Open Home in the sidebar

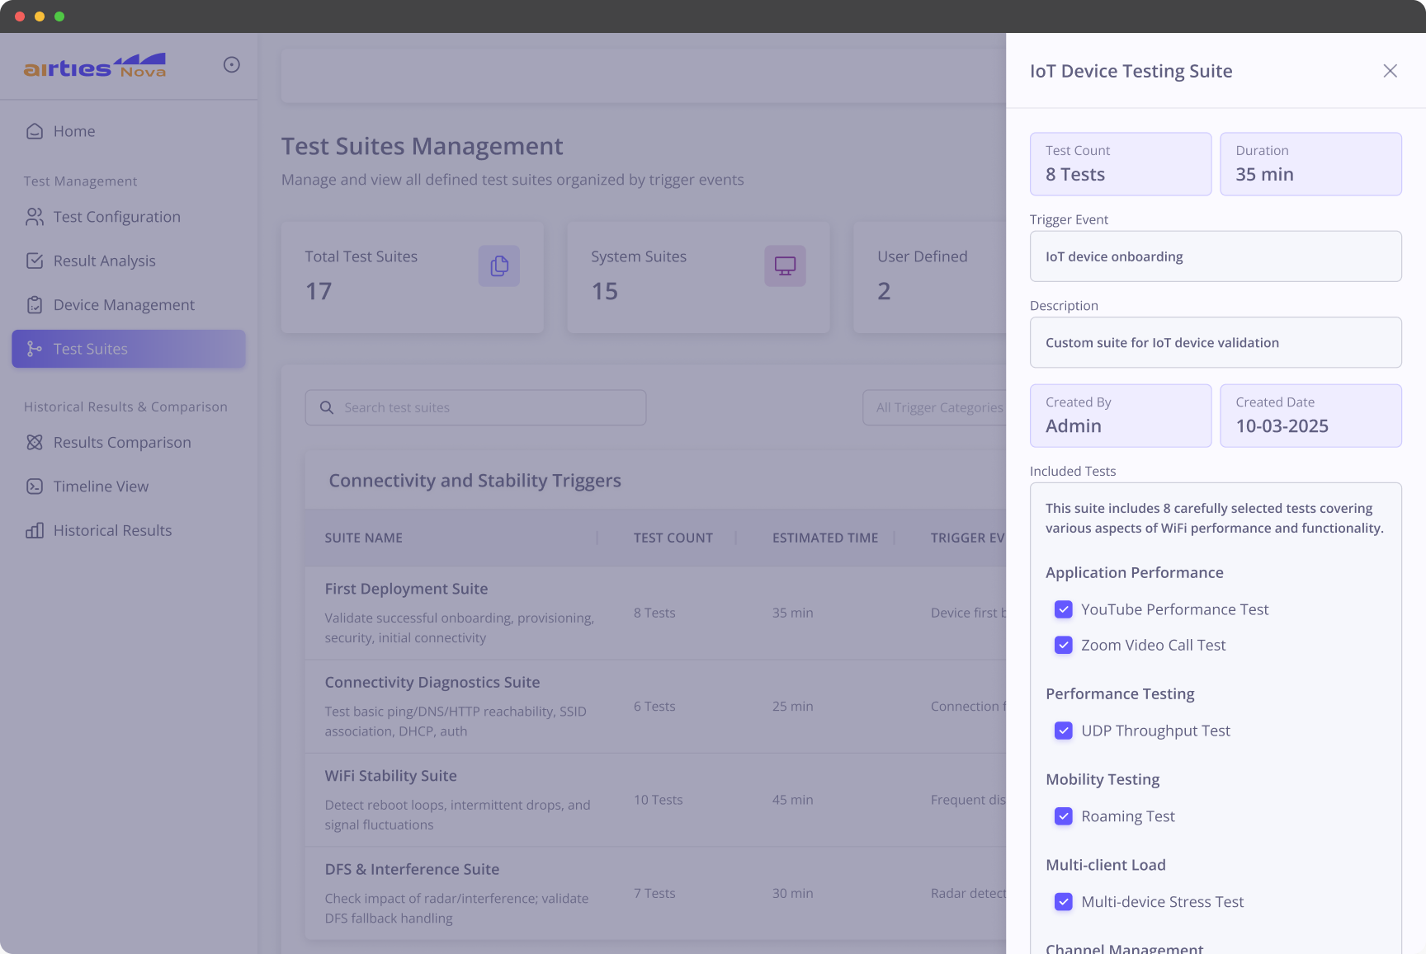pyautogui.click(x=129, y=131)
